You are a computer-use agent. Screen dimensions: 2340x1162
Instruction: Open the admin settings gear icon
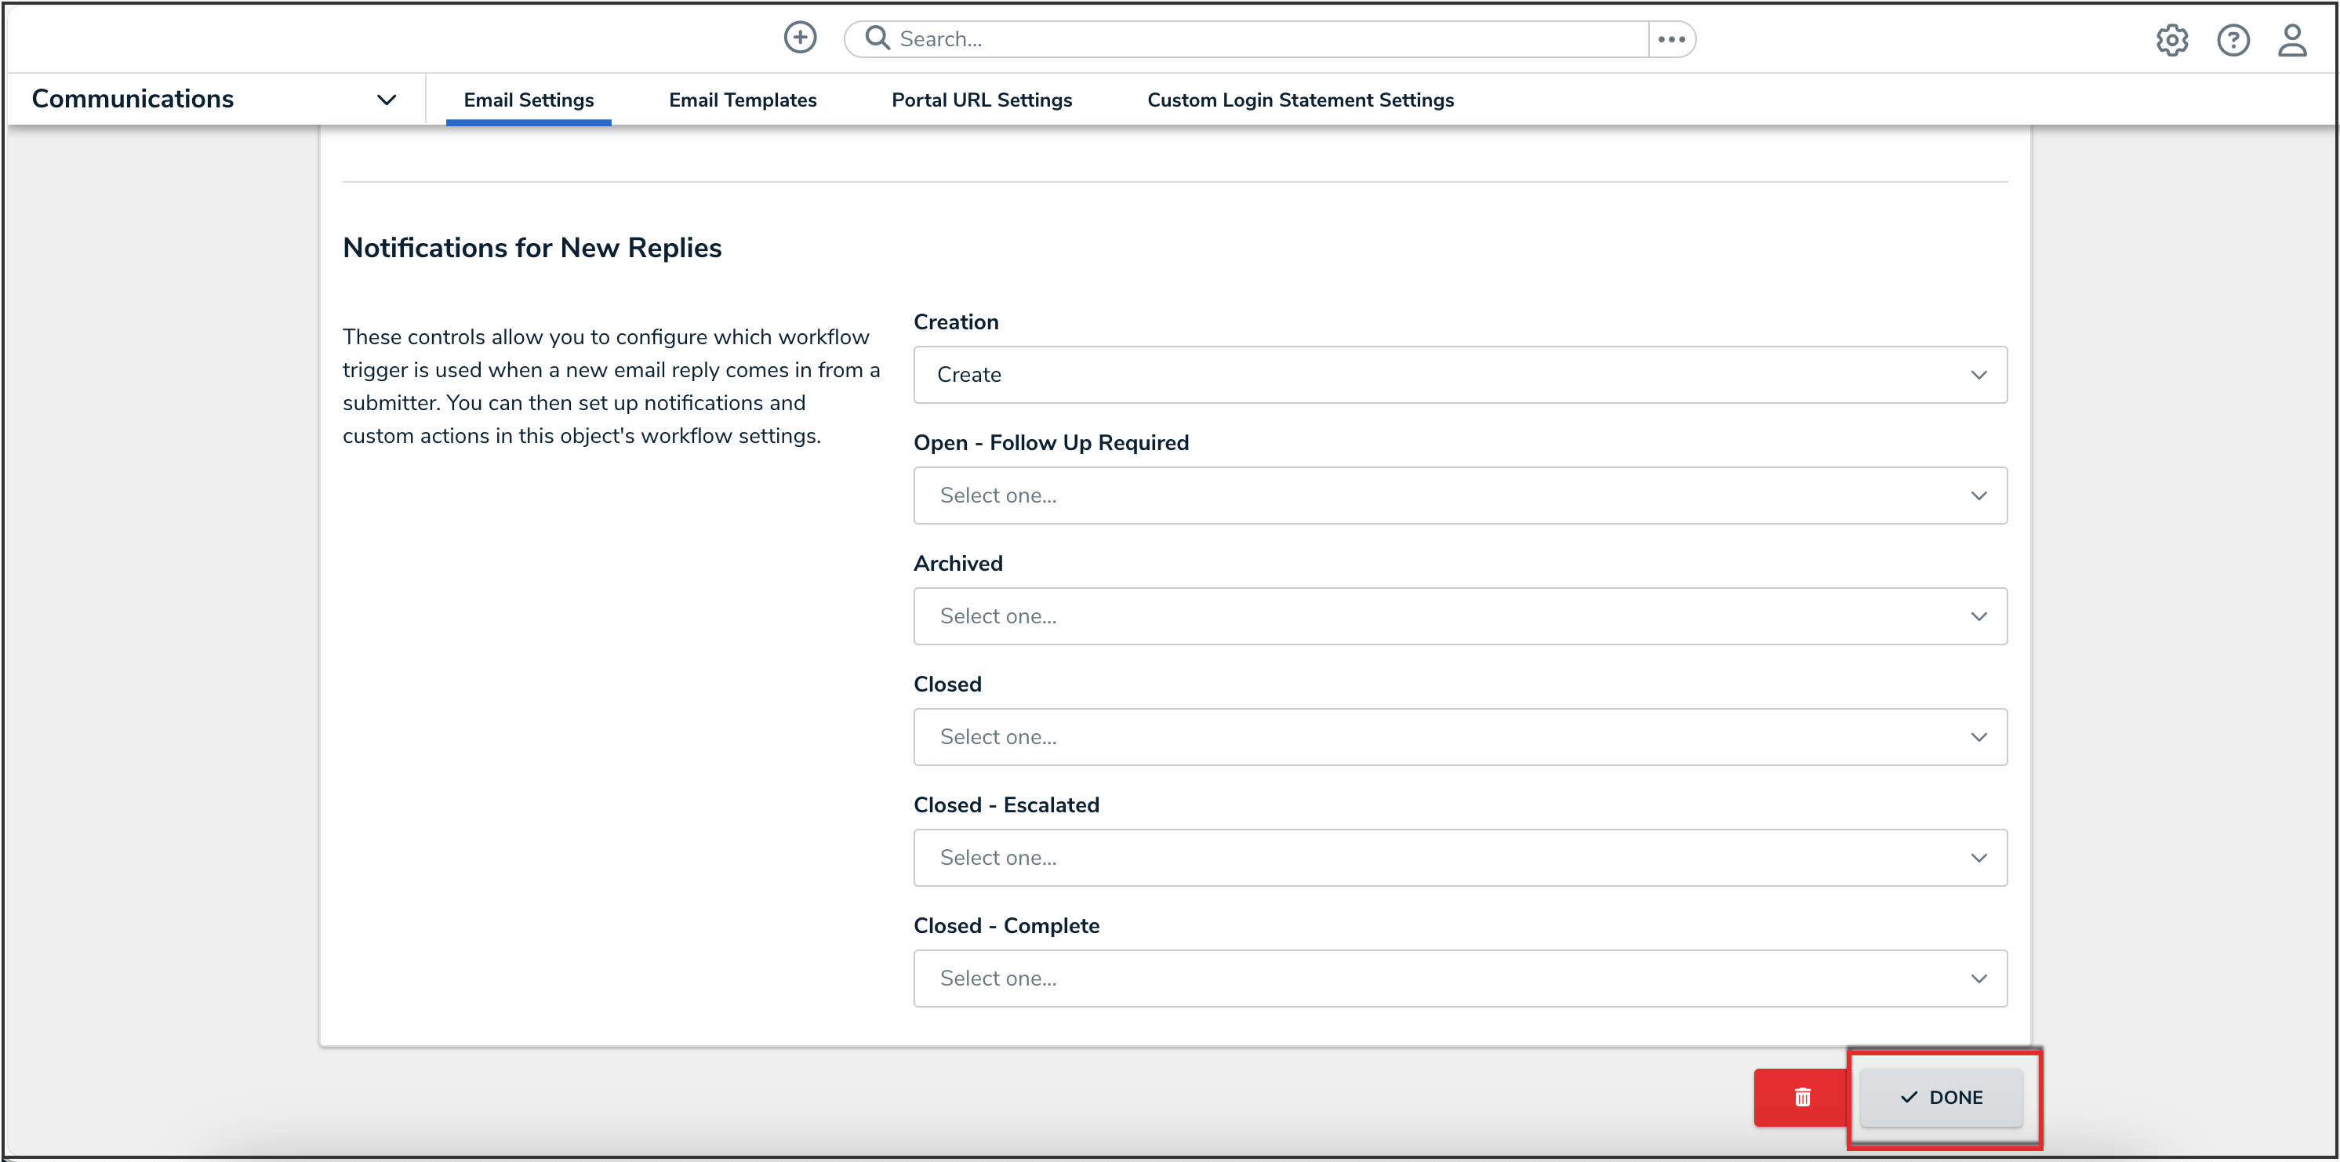(x=2171, y=40)
